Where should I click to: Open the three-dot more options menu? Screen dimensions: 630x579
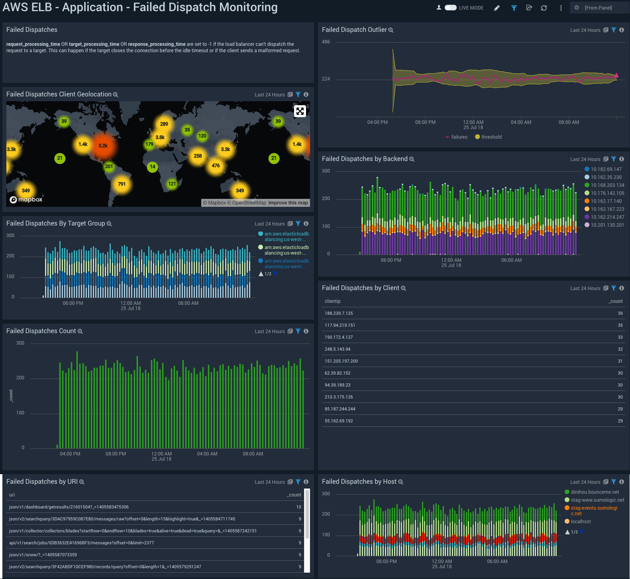pyautogui.click(x=561, y=8)
